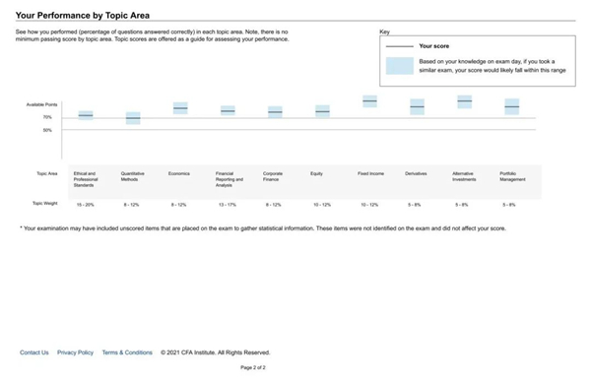591x382 pixels.
Task: Select the Corporate Finance topic label
Action: (x=273, y=176)
